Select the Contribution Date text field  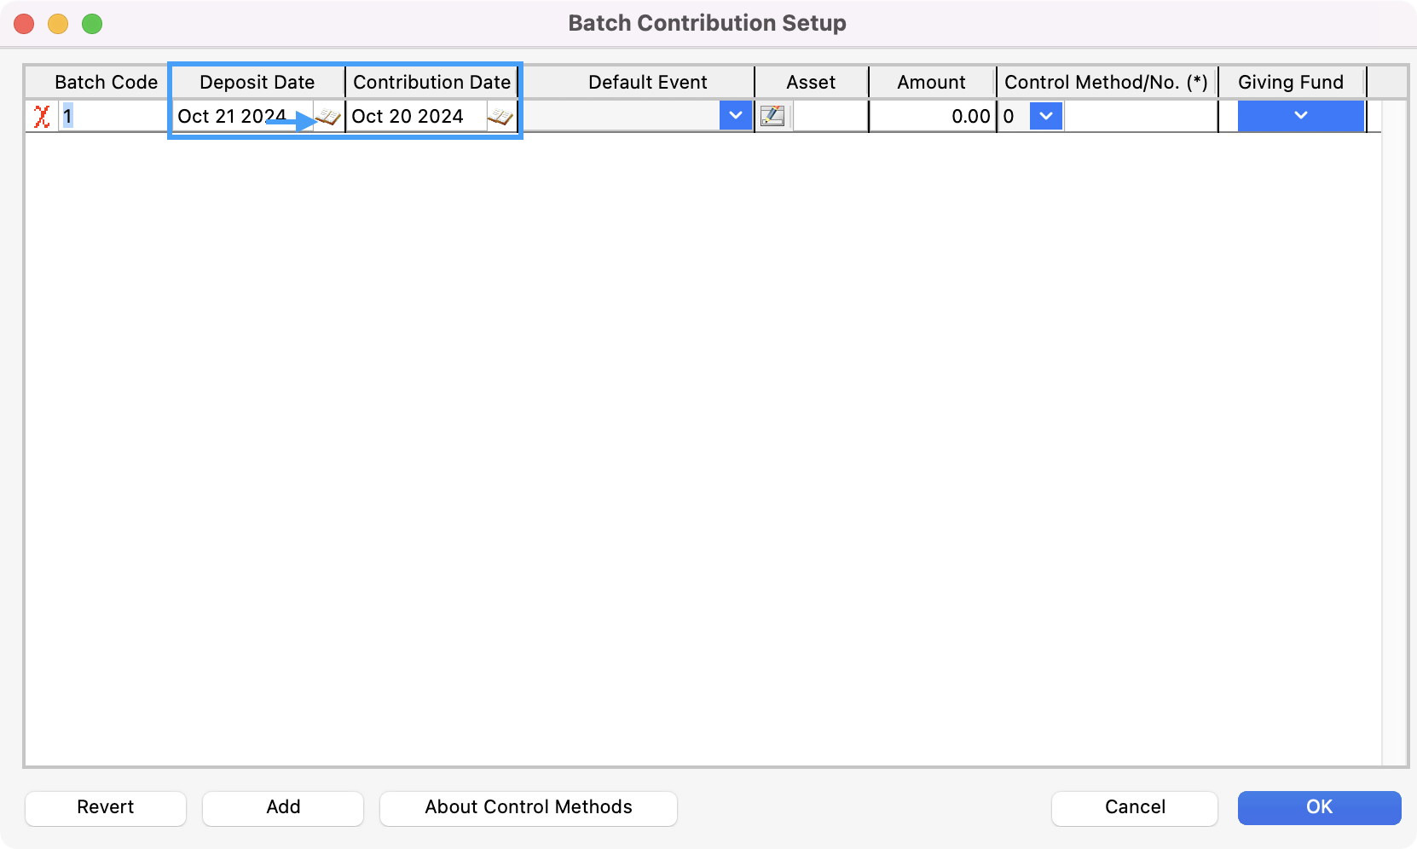tap(414, 116)
